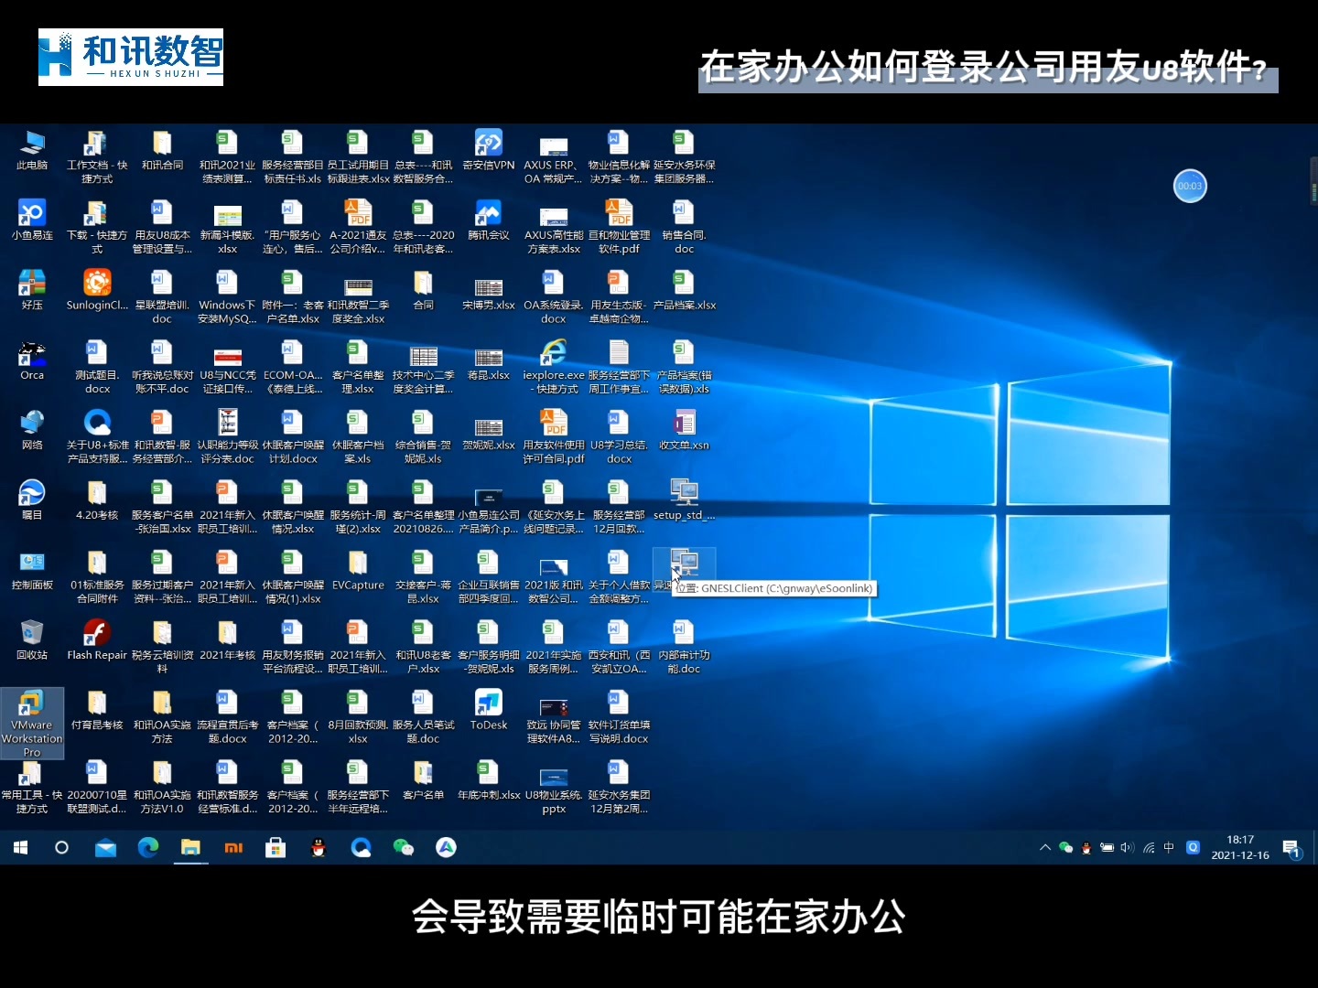Open the SunloginClient desktop icon
The width and height of the screenshot is (1318, 988).
click(97, 291)
